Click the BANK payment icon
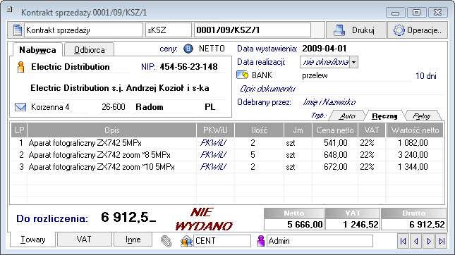This screenshot has width=455, height=255. click(242, 75)
